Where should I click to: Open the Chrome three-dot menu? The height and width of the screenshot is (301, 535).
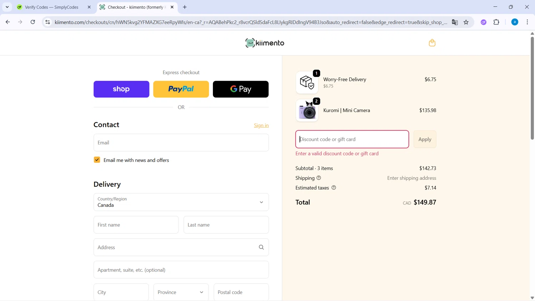coord(528,22)
